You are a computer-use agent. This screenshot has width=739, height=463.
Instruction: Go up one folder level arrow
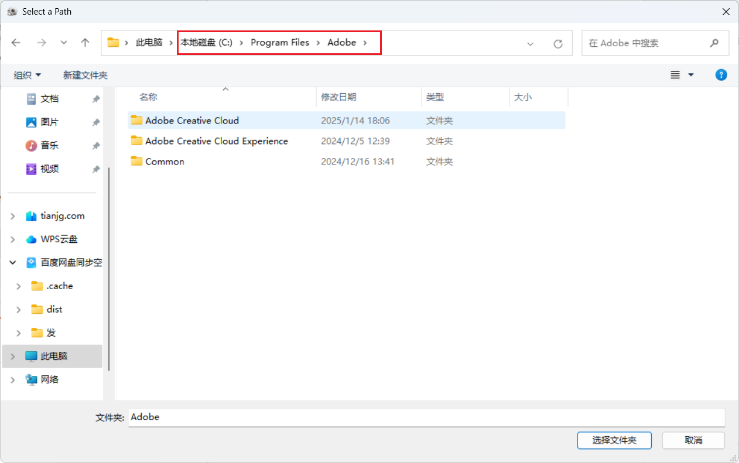pos(85,43)
